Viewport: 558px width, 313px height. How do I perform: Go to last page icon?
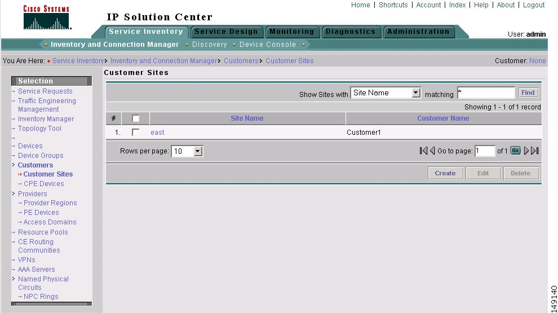(534, 151)
